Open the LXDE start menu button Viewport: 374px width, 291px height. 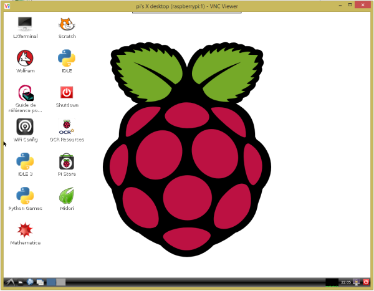9,282
